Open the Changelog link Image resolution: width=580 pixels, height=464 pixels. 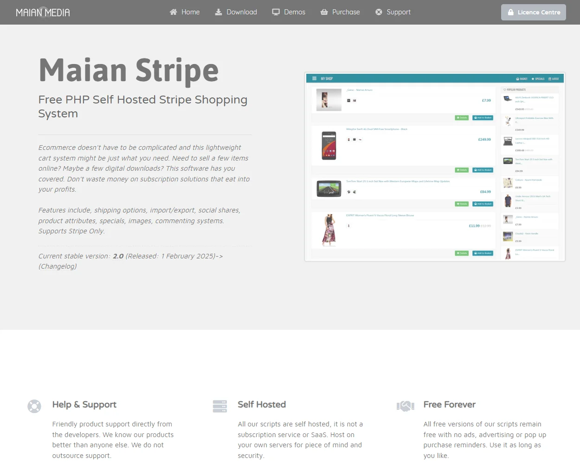pos(58,266)
